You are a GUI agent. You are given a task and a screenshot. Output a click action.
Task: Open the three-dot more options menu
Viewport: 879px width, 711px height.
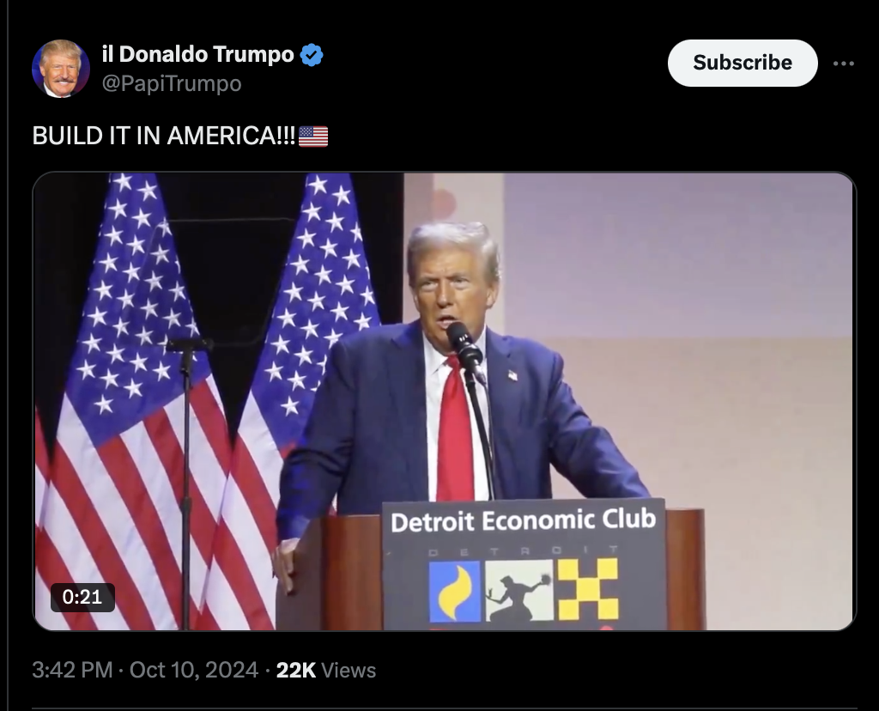pyautogui.click(x=843, y=64)
